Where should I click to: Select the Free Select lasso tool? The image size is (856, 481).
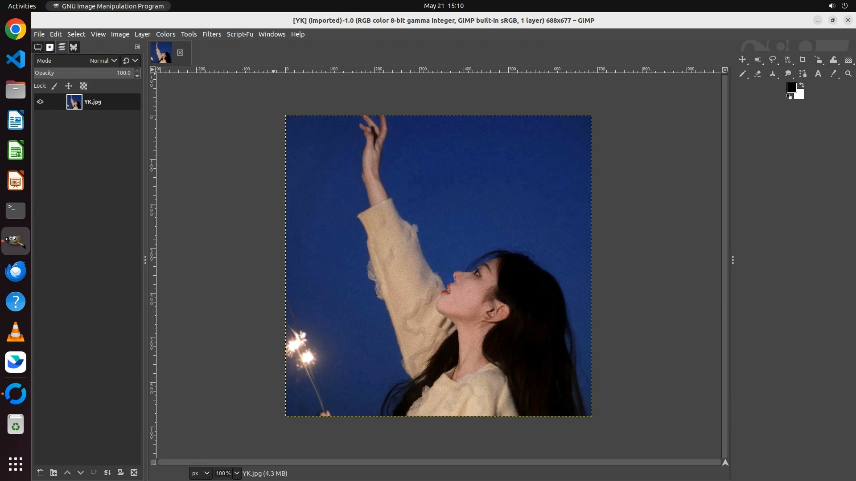(773, 60)
